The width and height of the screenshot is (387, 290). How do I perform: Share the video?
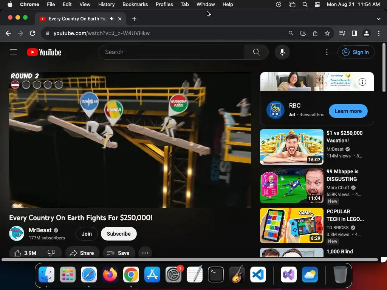(82, 253)
